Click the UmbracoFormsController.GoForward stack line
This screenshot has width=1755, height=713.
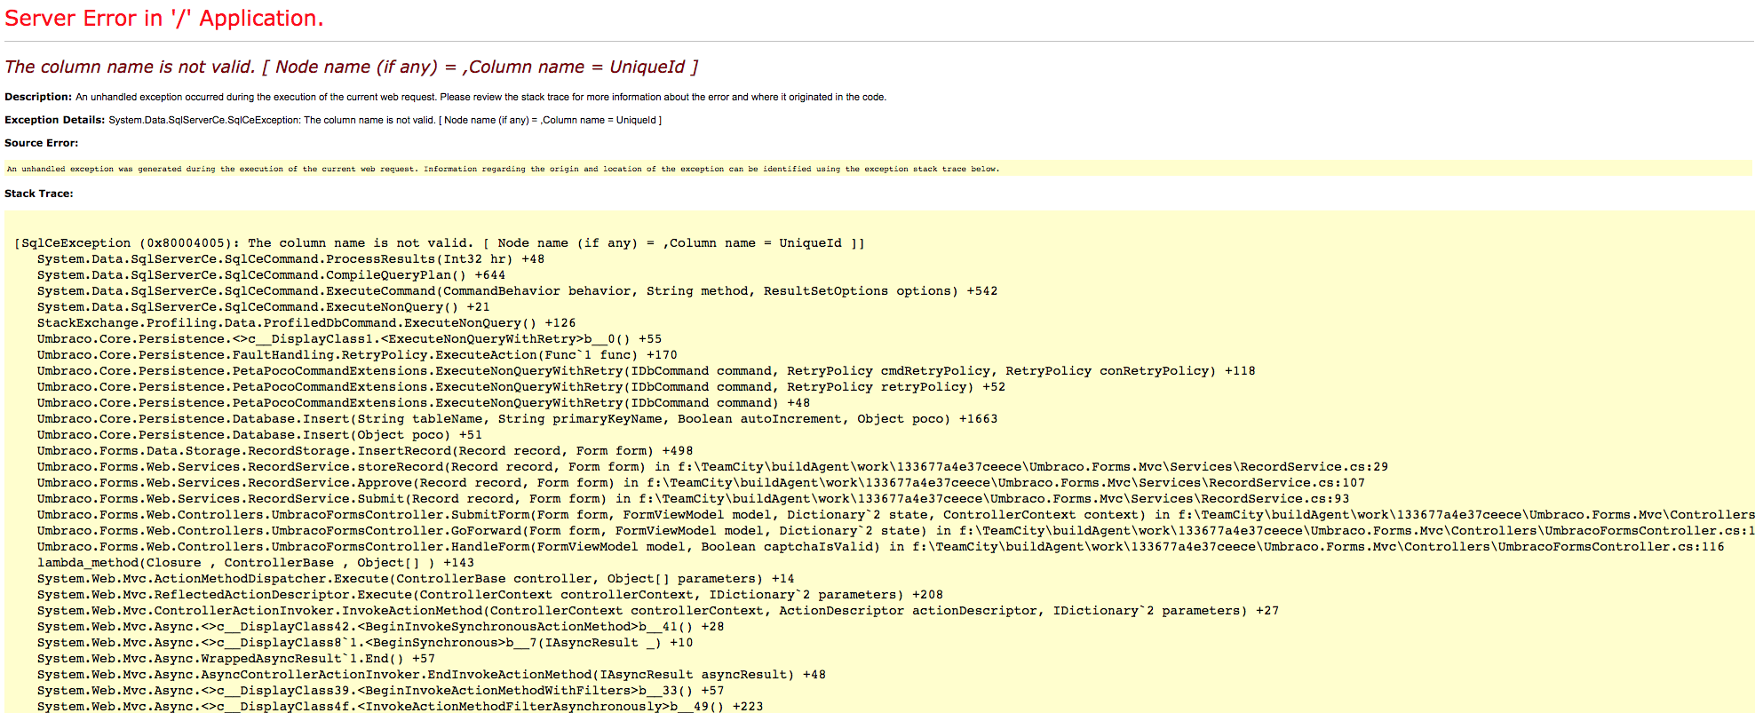[x=896, y=531]
